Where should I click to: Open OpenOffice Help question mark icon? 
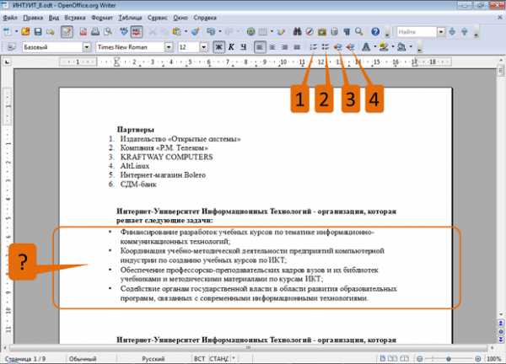click(375, 31)
